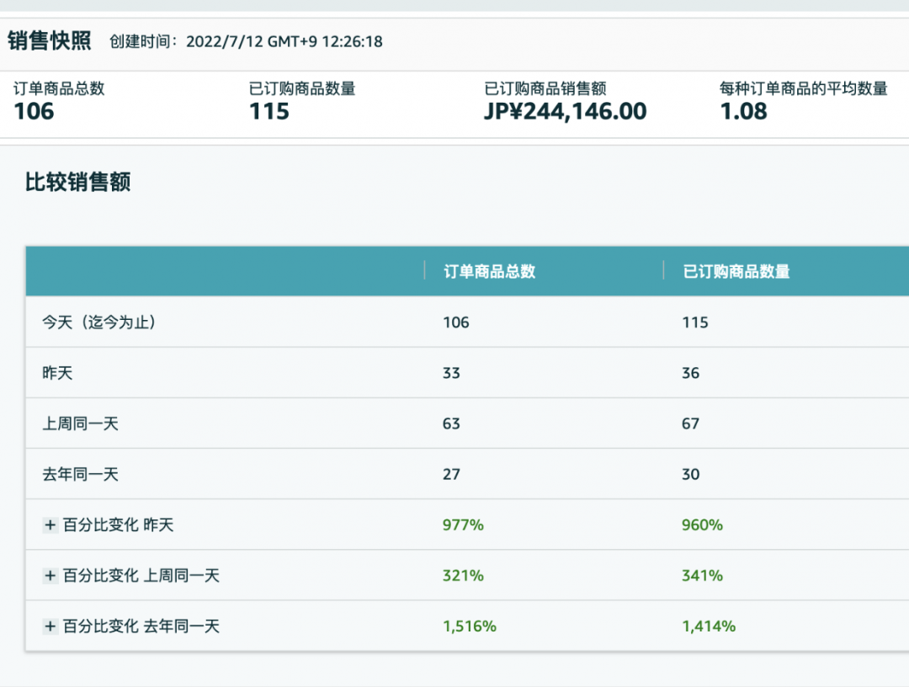909x687 pixels.
Task: Click the 订单商品总数 metric showing 106
Action: click(32, 110)
